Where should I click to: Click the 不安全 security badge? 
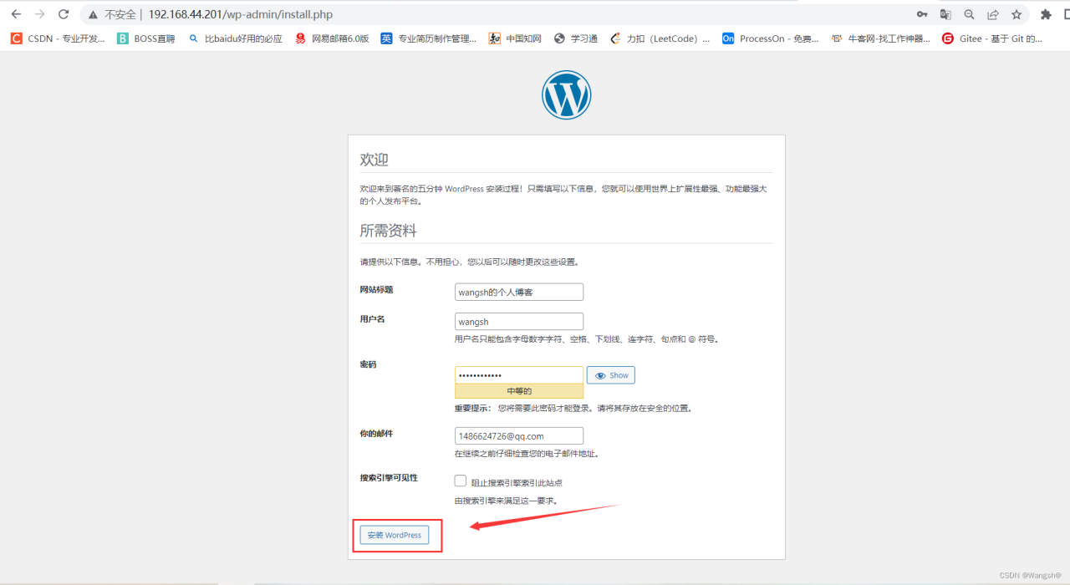113,14
